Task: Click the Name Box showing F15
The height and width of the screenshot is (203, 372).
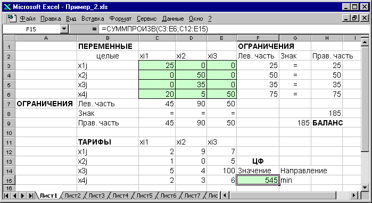Action: [x=31, y=29]
